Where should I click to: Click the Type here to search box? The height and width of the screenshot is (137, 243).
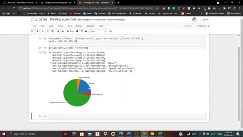(35, 134)
